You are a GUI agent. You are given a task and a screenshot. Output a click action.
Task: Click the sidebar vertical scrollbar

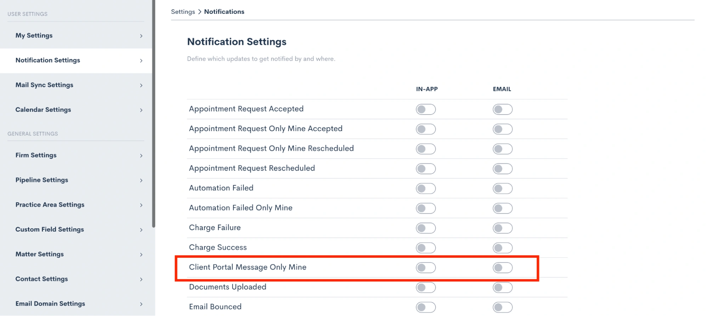[x=154, y=113]
